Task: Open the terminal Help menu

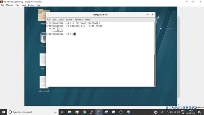Action: point(88,19)
